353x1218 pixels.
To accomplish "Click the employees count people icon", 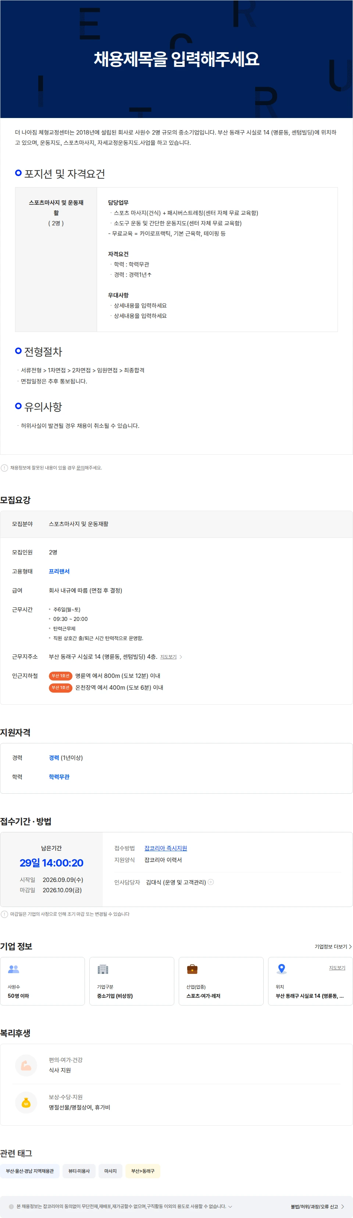I will point(14,969).
